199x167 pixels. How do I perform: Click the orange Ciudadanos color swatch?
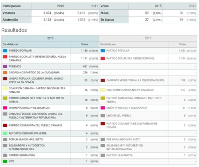(5, 72)
